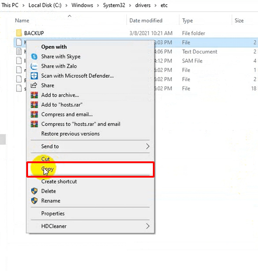Image resolution: width=258 pixels, height=271 pixels.
Task: Click the Microsoft Defender shield icon
Action: [x=34, y=76]
